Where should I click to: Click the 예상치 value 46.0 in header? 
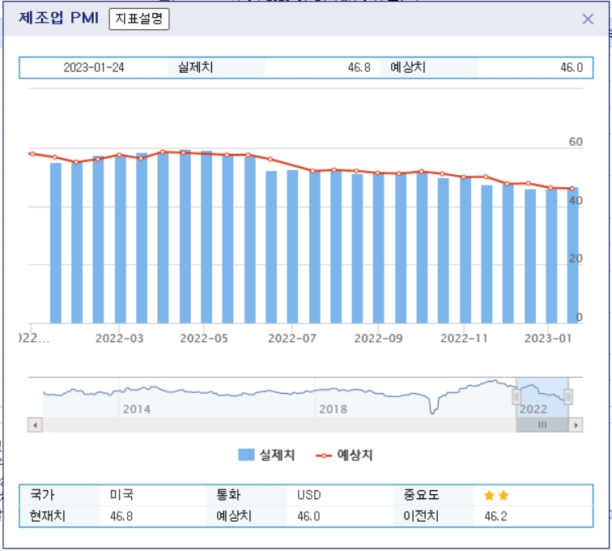(572, 67)
